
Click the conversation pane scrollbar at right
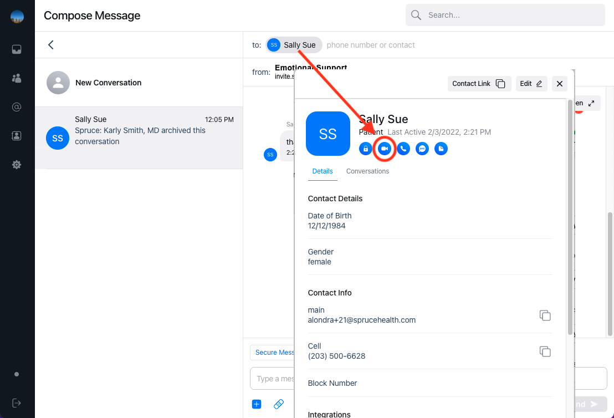click(x=610, y=274)
